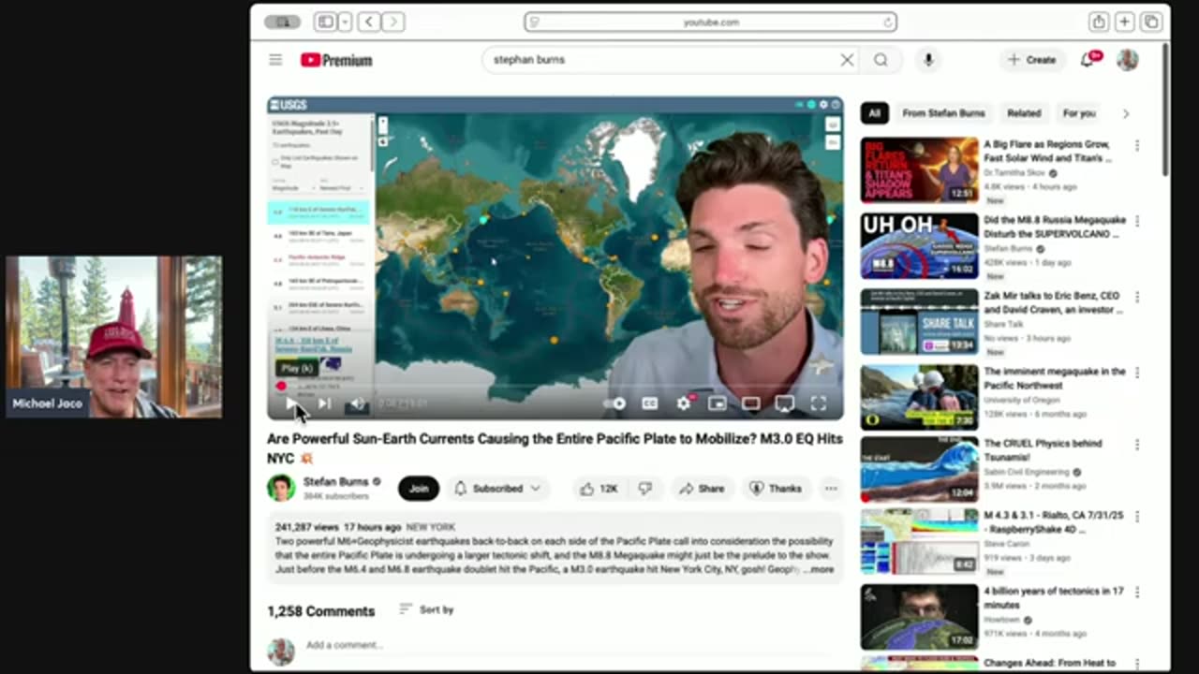Open more actions ellipsis under video

[831, 489]
